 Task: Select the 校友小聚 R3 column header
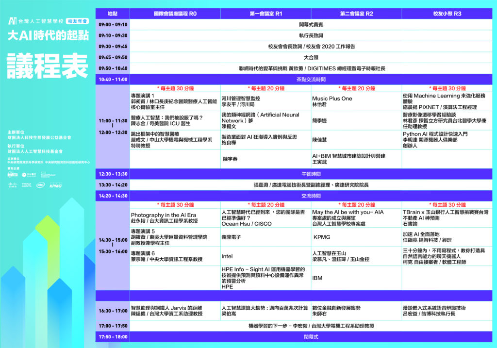tap(447, 14)
